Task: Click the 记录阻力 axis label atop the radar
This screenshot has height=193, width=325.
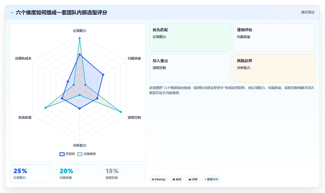Action: pyautogui.click(x=79, y=31)
